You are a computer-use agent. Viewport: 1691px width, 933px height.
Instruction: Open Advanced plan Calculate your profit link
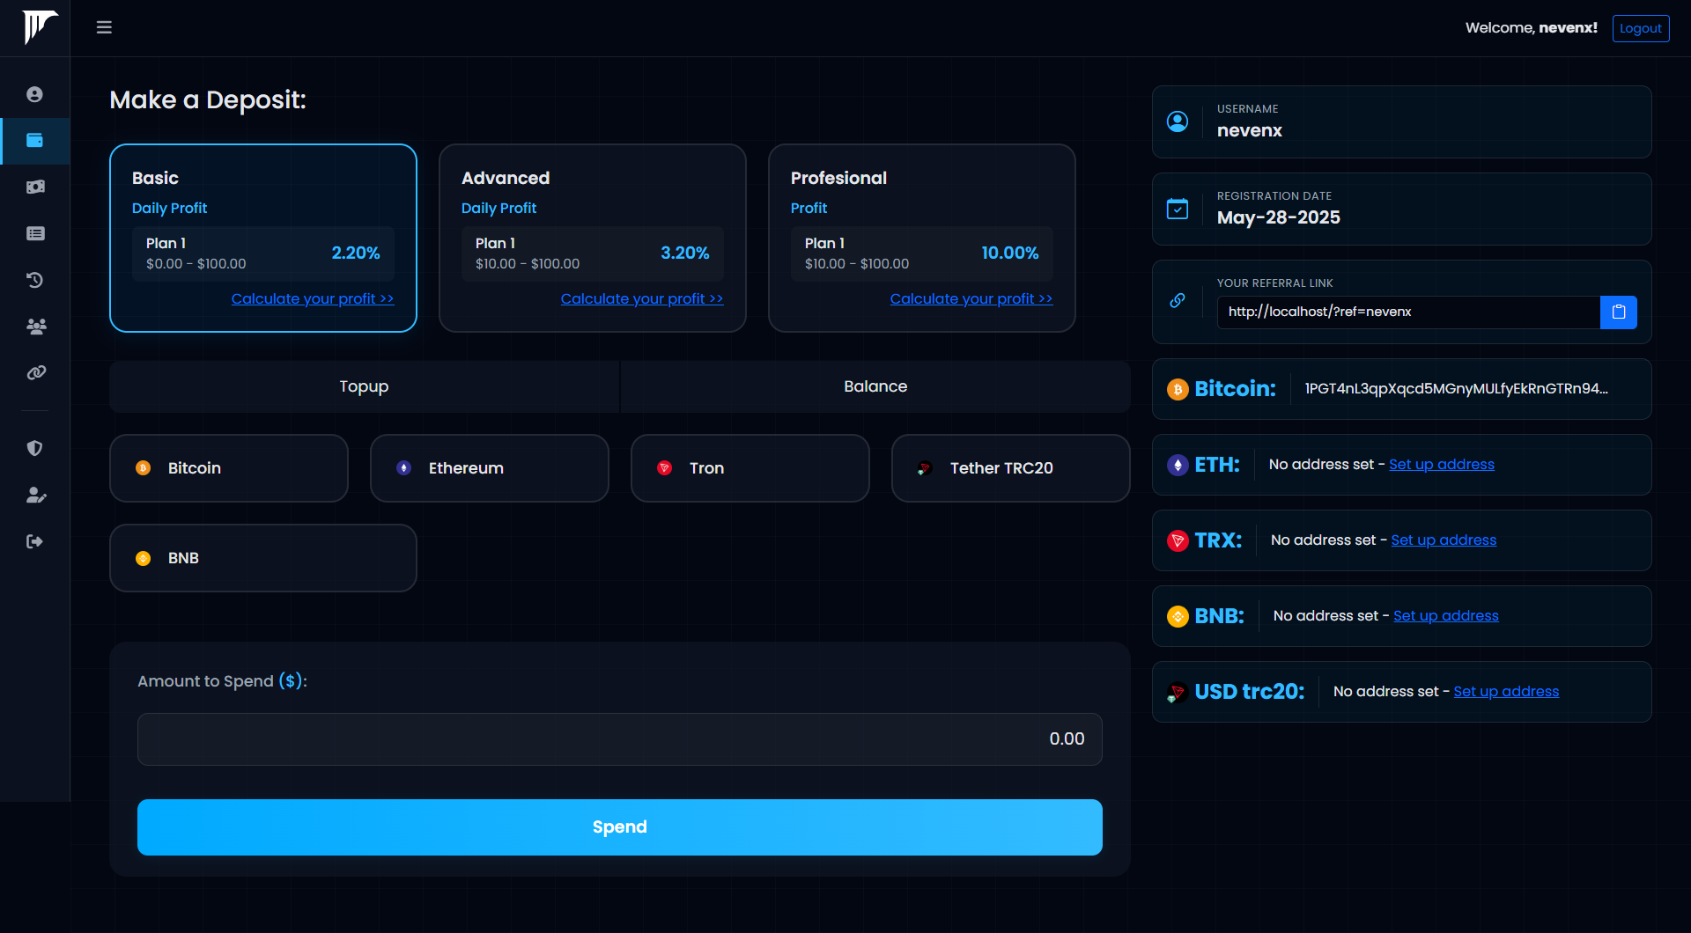pyautogui.click(x=642, y=299)
